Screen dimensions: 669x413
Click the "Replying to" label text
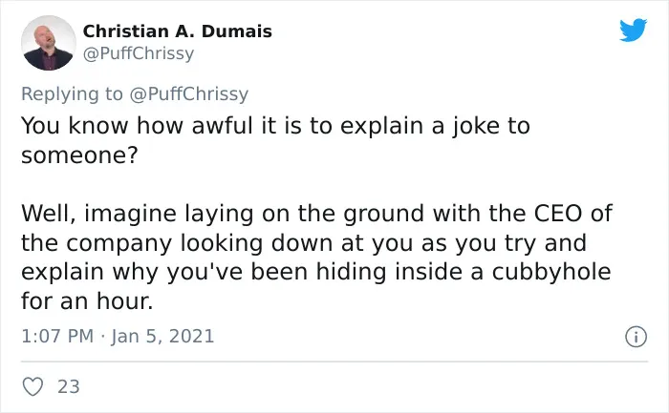(x=72, y=93)
